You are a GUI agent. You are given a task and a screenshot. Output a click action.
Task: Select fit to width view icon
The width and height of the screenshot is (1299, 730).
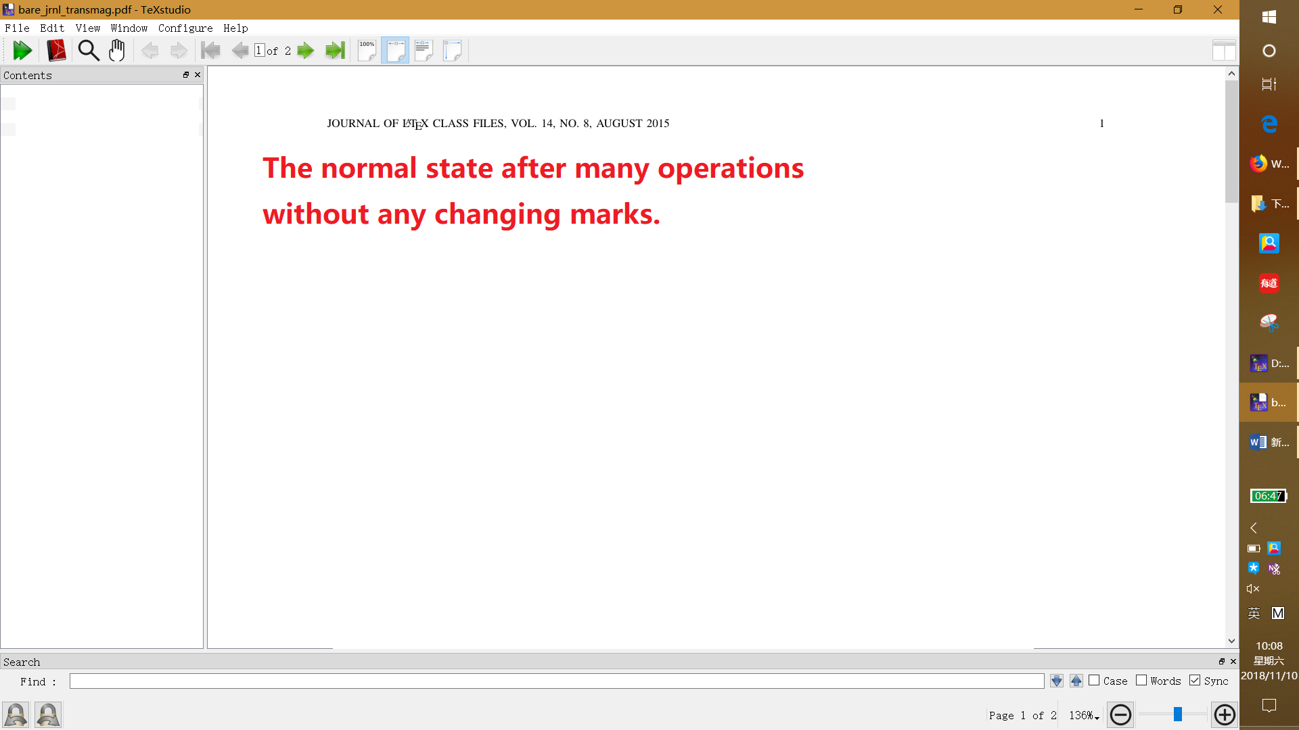[395, 51]
